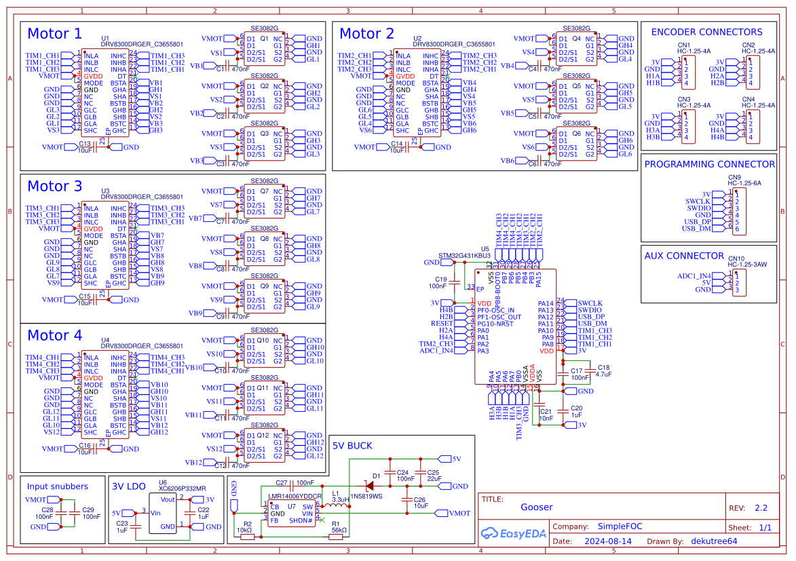Select the Q1 SE3082G MOSFET in Motor 1
This screenshot has width=796, height=561.
pyautogui.click(x=264, y=49)
